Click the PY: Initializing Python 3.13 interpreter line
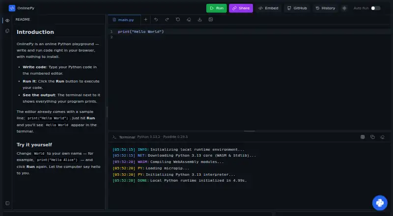 174,174
